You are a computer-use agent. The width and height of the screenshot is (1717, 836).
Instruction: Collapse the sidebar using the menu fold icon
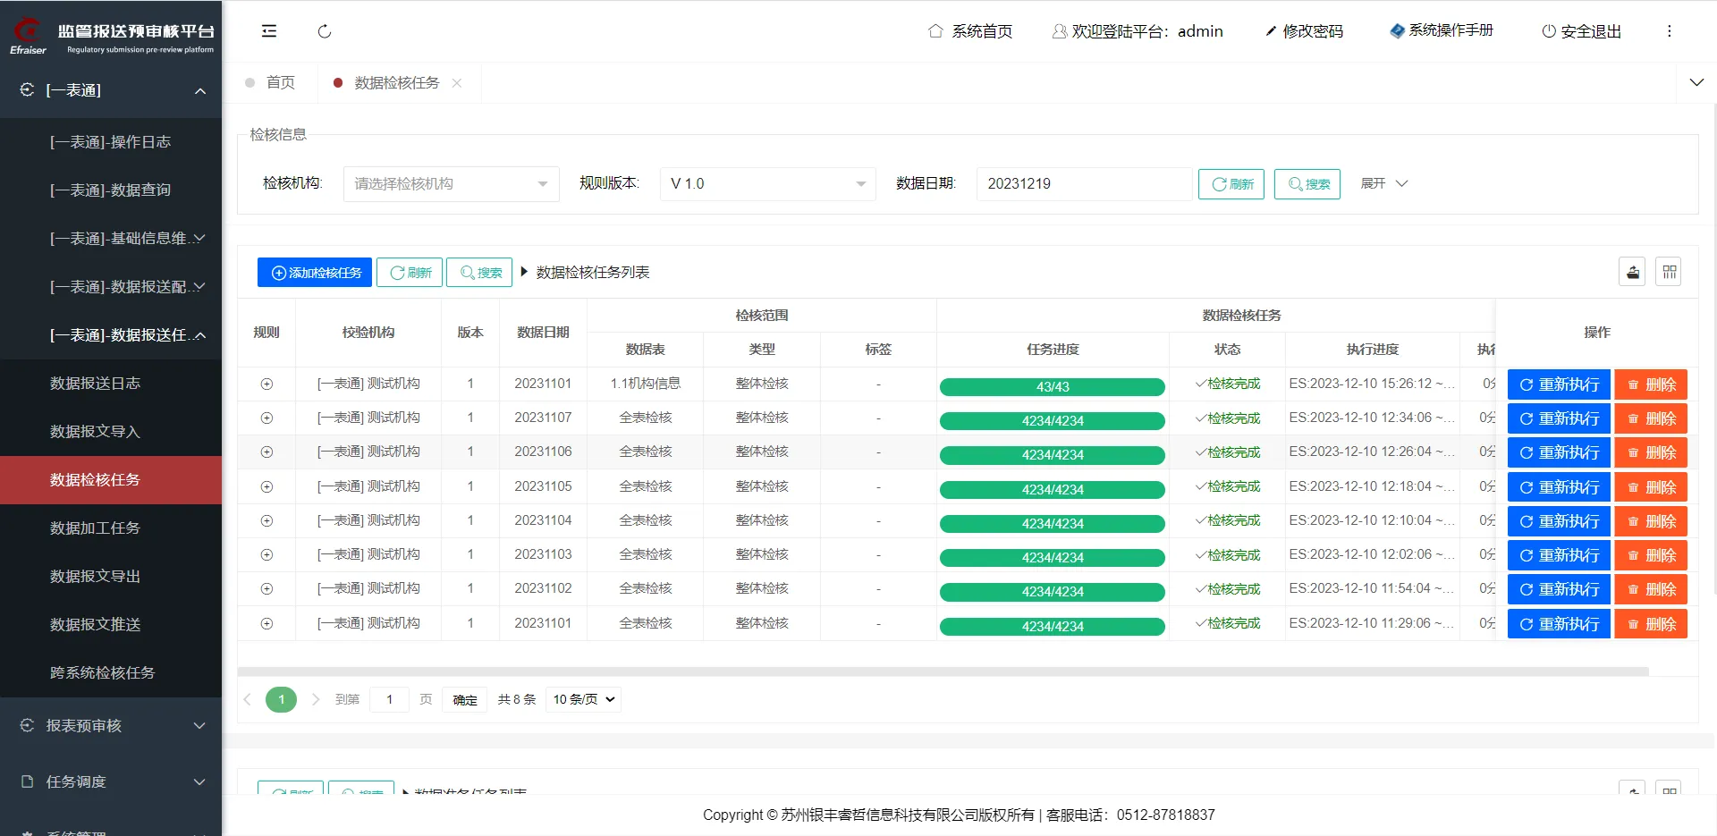268,31
